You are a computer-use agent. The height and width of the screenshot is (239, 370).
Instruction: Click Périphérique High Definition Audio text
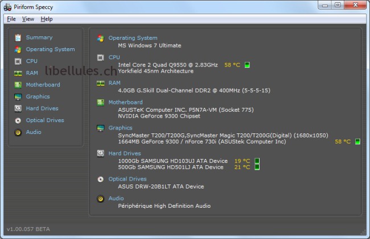tap(165, 206)
